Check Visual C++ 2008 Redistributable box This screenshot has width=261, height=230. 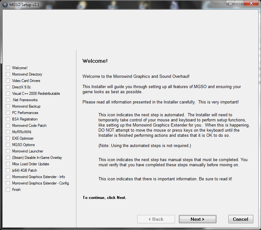(x=8, y=94)
